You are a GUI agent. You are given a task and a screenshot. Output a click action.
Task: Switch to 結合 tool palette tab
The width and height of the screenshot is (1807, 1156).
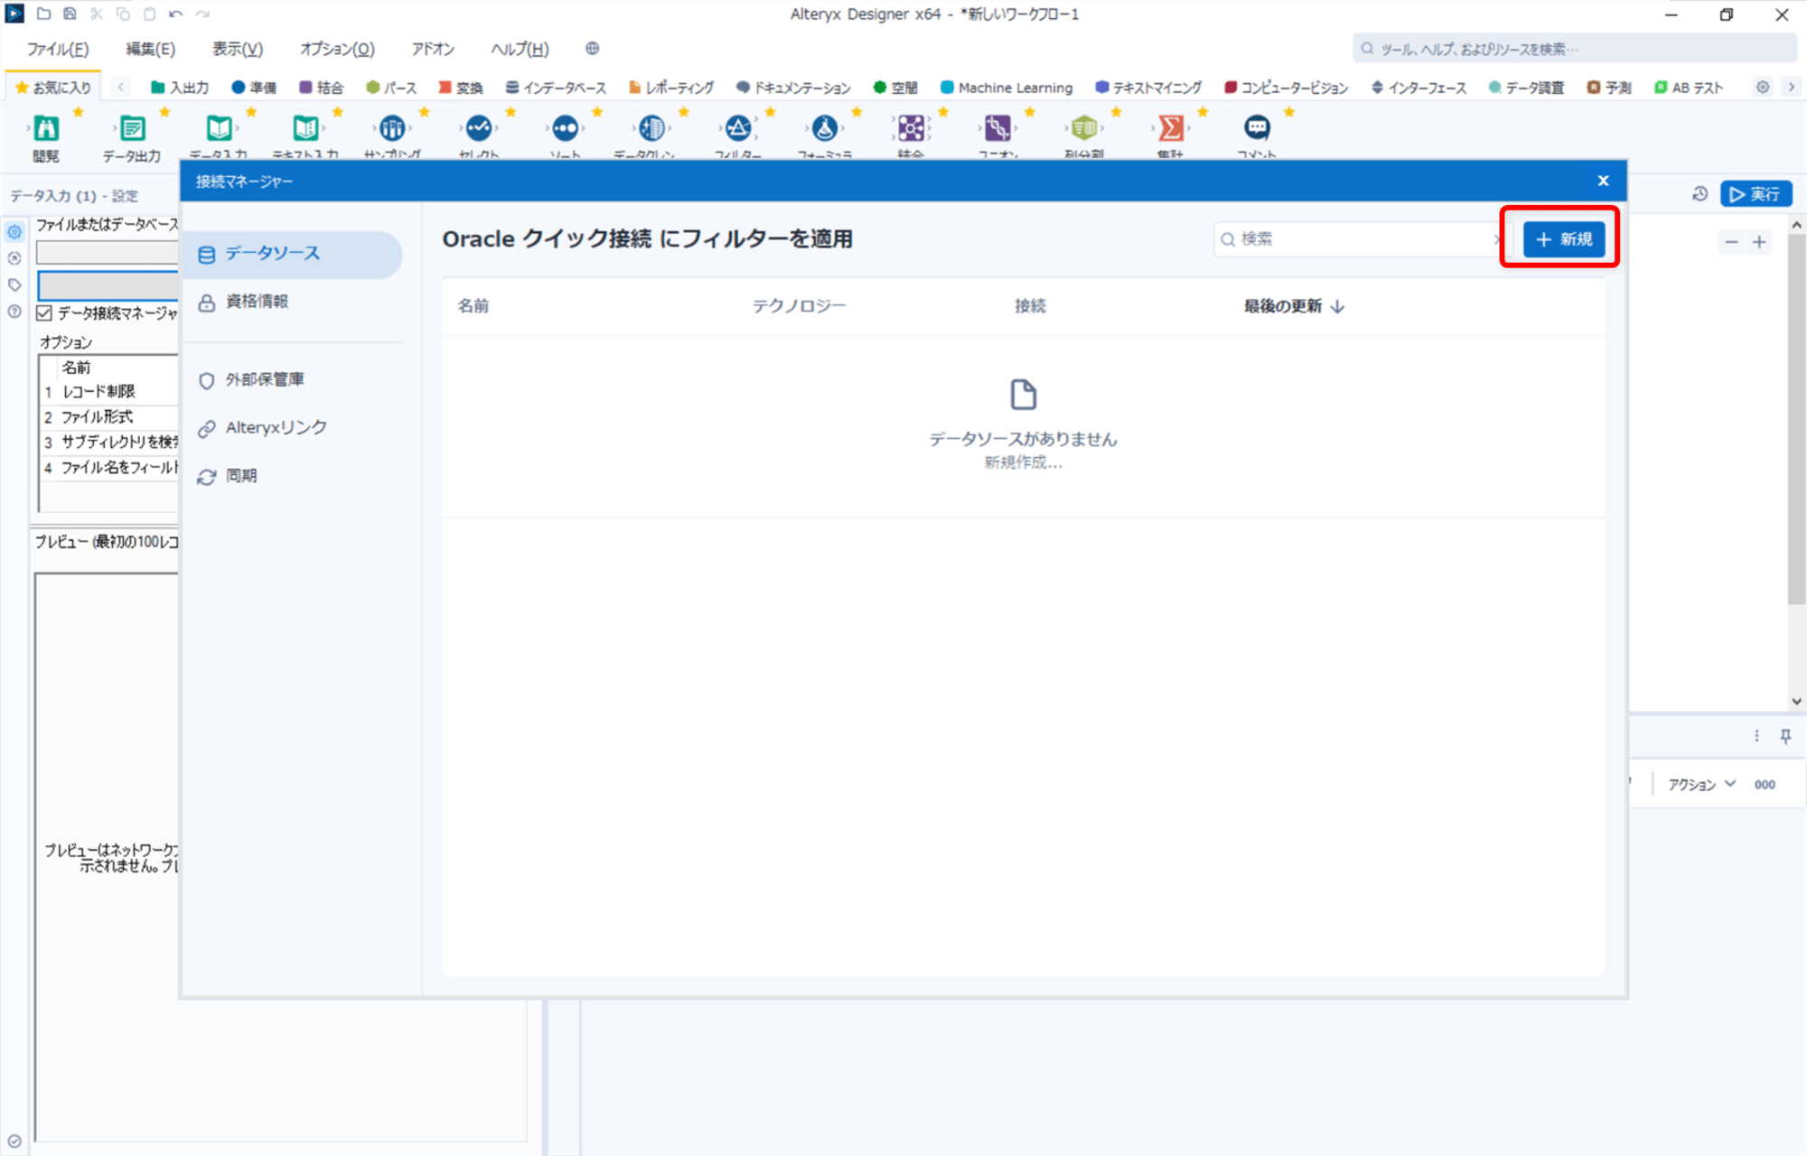click(321, 88)
